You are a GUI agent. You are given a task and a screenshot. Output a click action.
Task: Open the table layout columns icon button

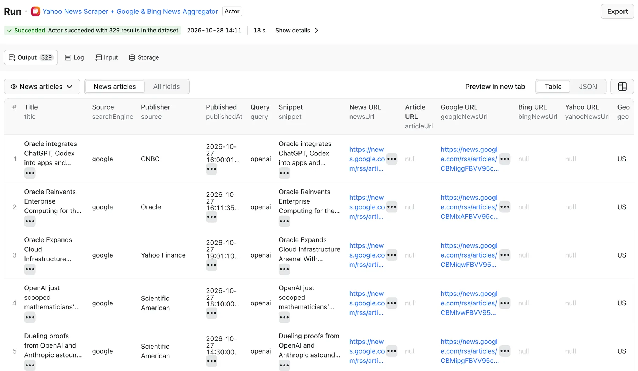click(x=622, y=87)
